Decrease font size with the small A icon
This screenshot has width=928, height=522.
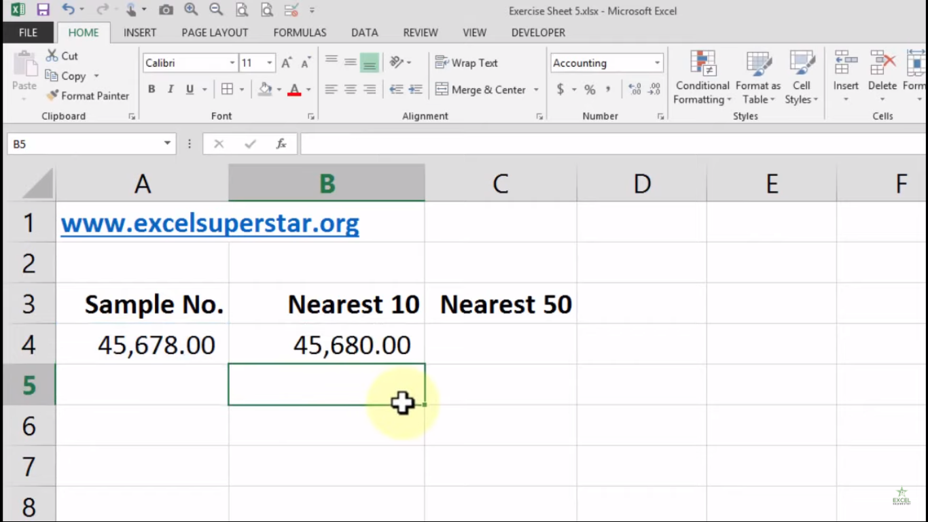(306, 63)
